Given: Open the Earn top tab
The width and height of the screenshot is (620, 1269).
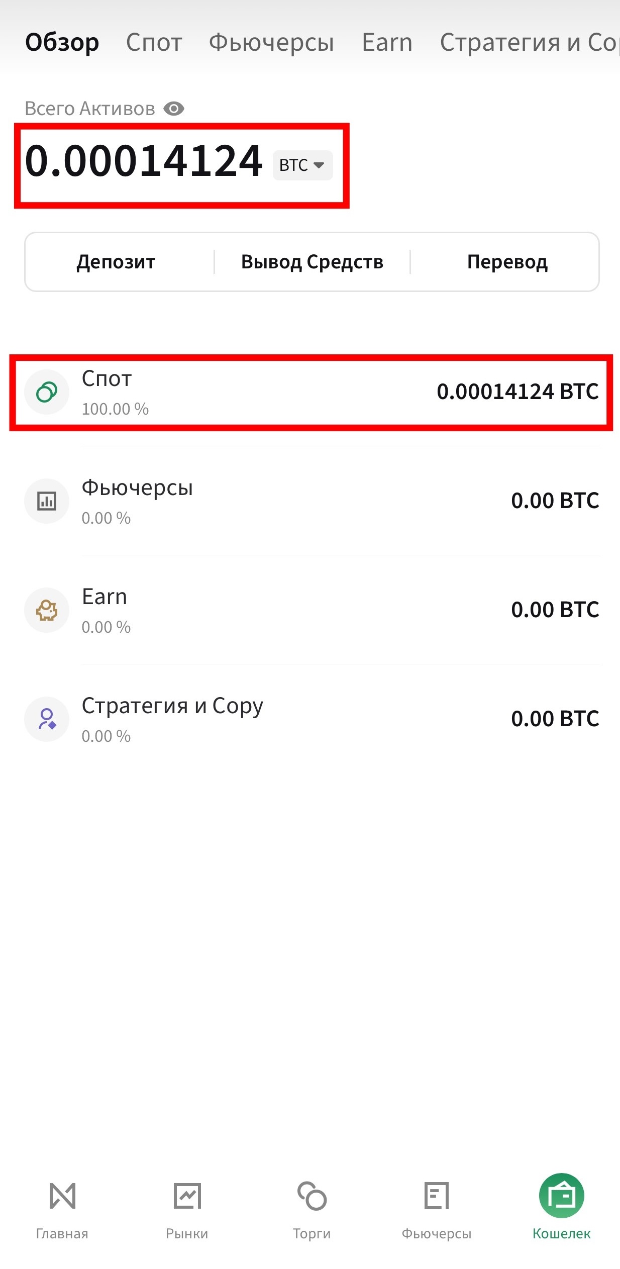Looking at the screenshot, I should (387, 42).
